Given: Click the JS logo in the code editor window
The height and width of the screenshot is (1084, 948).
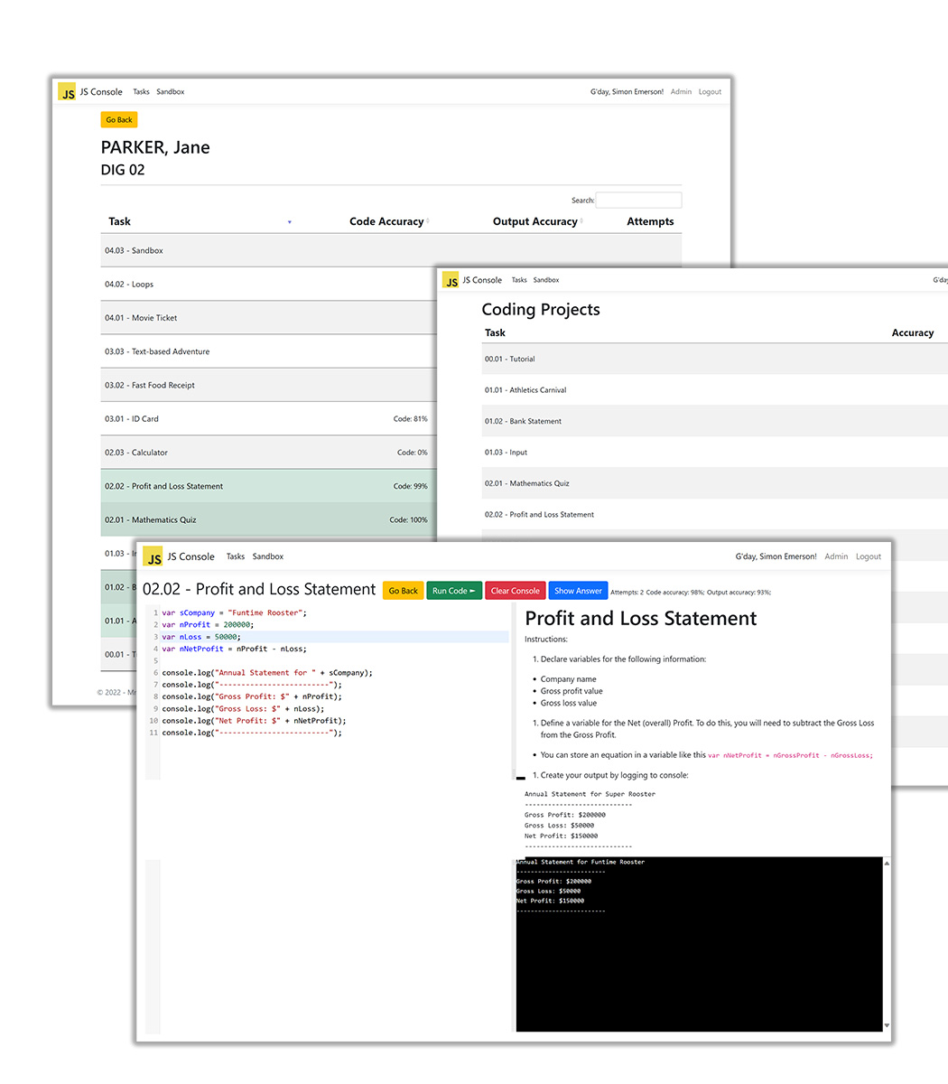Looking at the screenshot, I should pos(154,557).
